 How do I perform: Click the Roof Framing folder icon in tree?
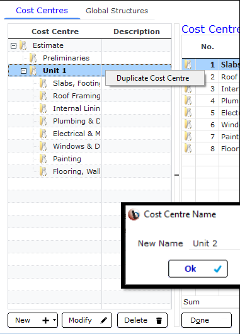(43, 96)
